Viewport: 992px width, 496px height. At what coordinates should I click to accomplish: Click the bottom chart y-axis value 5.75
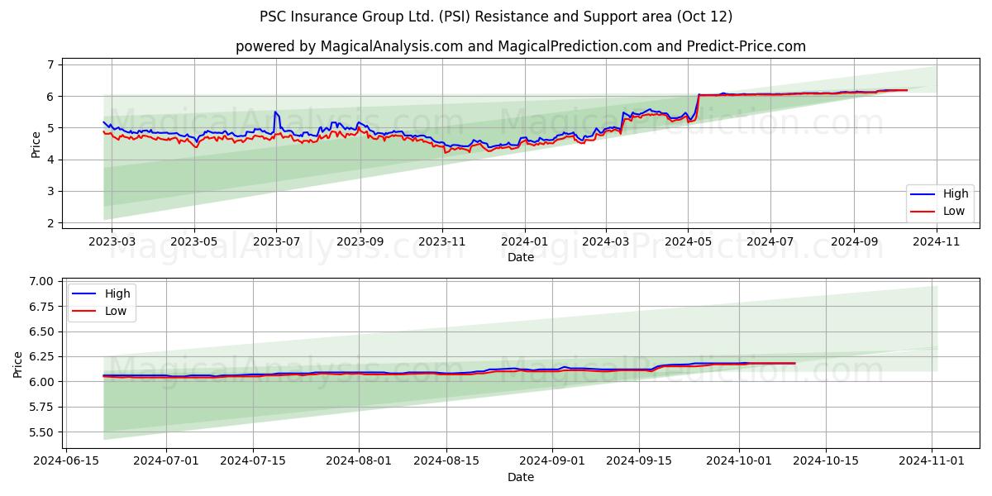(x=41, y=407)
